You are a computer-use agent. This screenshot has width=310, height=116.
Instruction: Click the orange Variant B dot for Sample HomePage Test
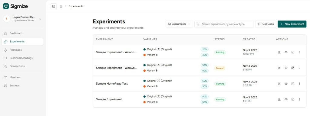click(144, 86)
